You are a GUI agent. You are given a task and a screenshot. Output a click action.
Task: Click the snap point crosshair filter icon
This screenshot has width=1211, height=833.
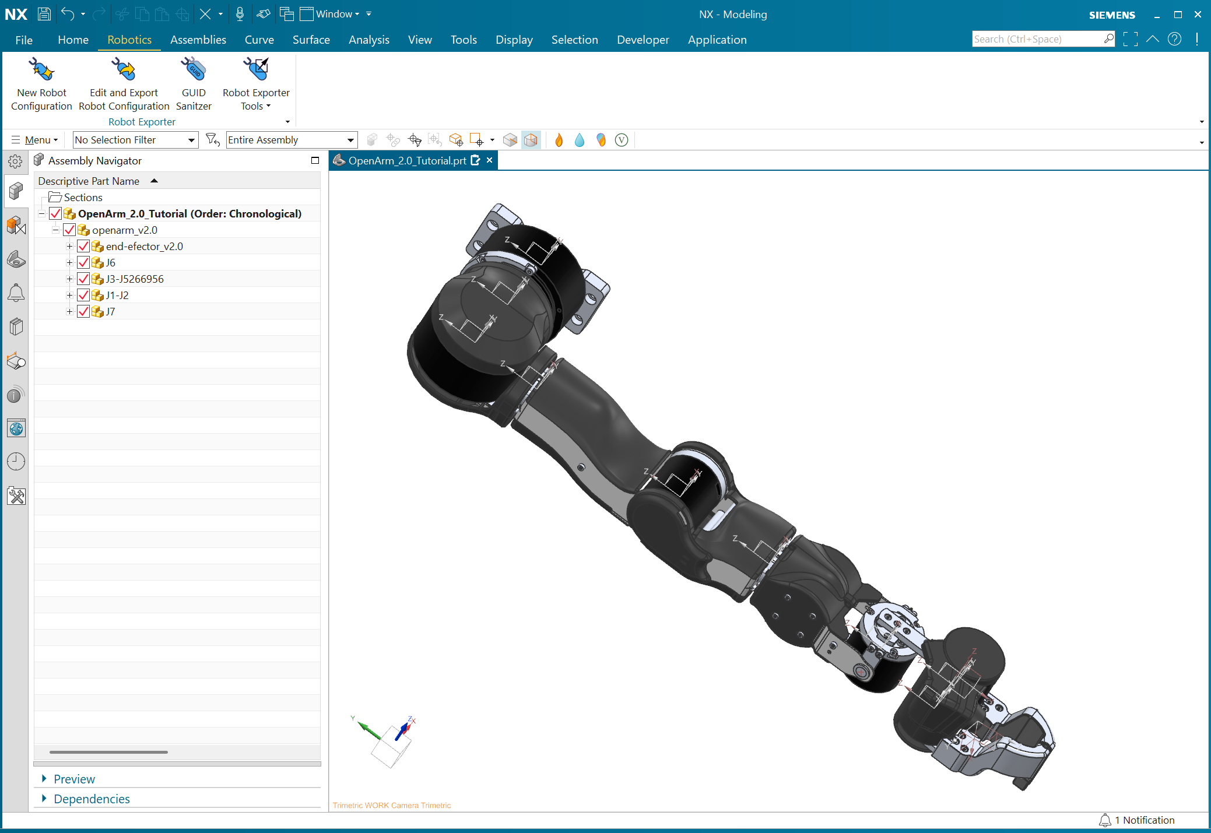click(415, 140)
